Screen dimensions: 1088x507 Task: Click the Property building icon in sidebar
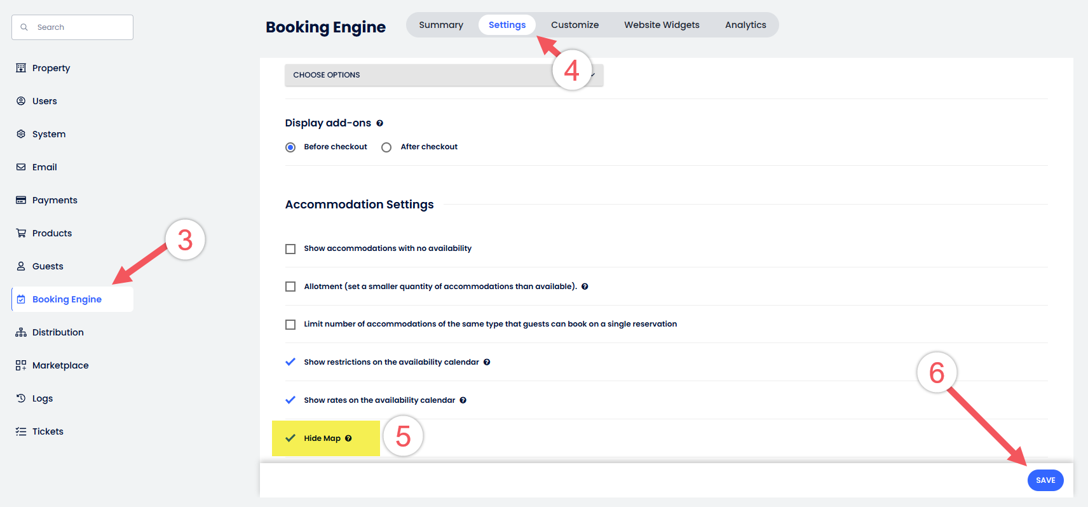point(21,68)
